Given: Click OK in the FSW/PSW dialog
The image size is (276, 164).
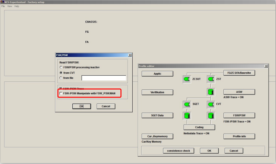Looking at the screenshot, I should pos(82,106).
